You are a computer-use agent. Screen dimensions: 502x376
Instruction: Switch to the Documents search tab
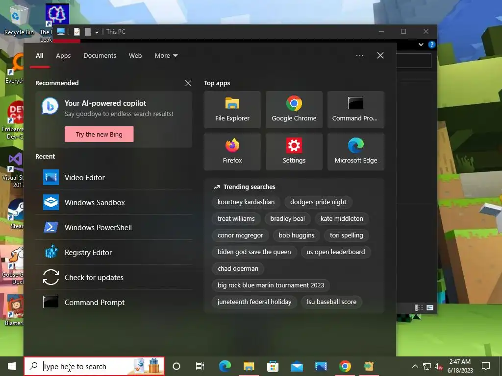pyautogui.click(x=100, y=55)
